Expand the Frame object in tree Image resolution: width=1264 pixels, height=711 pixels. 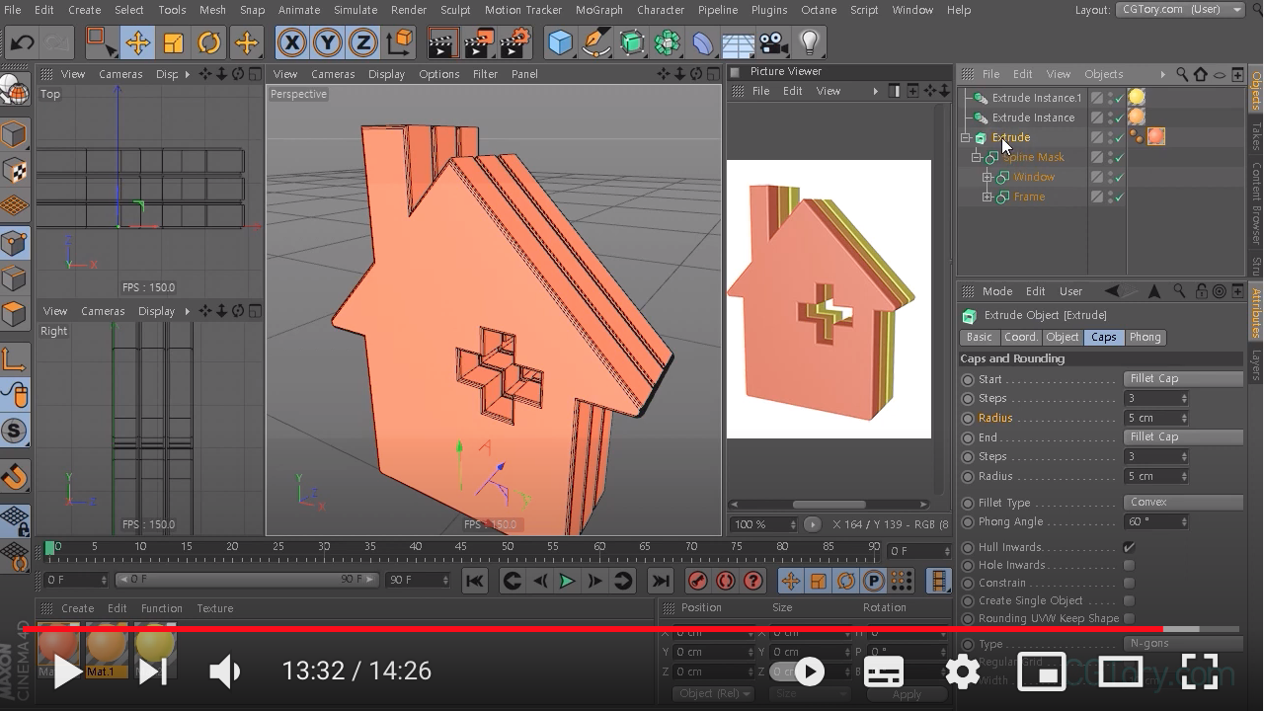point(987,197)
